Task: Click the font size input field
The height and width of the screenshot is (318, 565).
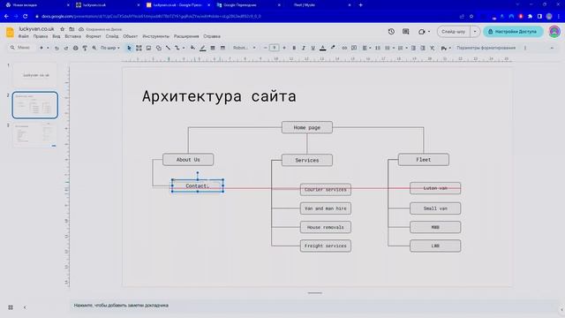Action: coord(275,48)
